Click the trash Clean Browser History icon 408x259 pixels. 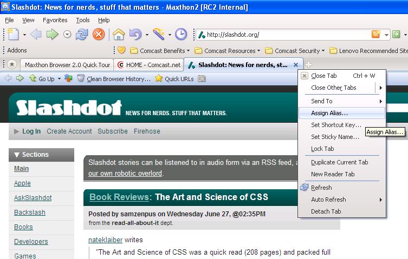[x=81, y=78]
